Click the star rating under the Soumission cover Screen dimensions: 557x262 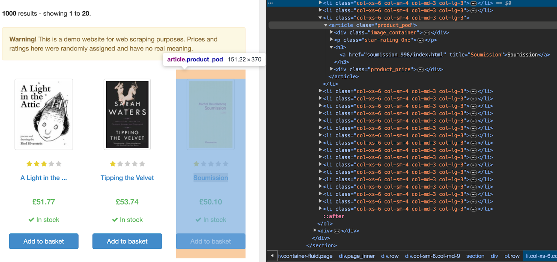click(x=211, y=164)
